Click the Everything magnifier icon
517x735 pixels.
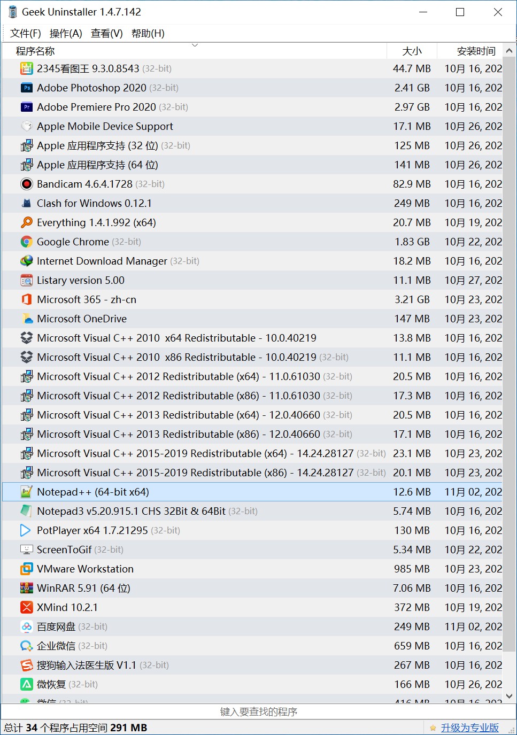(x=26, y=222)
